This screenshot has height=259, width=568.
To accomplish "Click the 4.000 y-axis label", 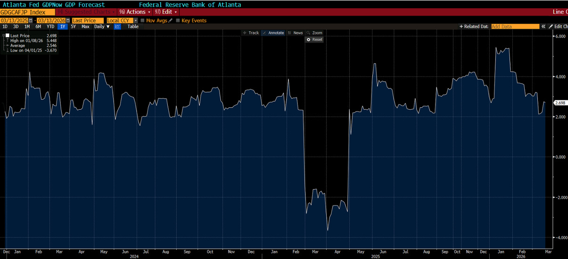I will pyautogui.click(x=560, y=76).
